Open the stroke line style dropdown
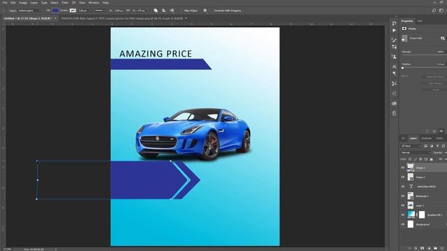447x251 pixels. pos(100,10)
